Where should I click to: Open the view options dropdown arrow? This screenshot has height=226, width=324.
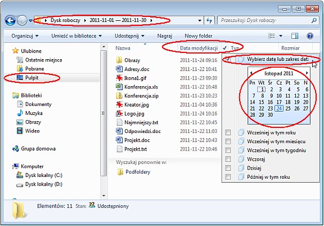281,36
